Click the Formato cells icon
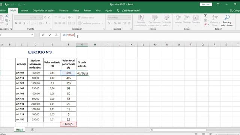The width and height of the screenshot is (240, 135). [196, 18]
